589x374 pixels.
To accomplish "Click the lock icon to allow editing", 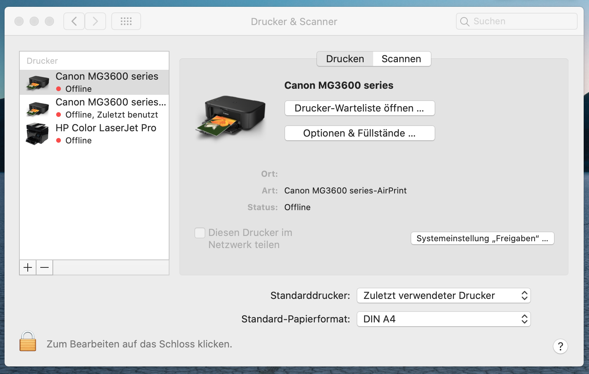I will [x=27, y=342].
